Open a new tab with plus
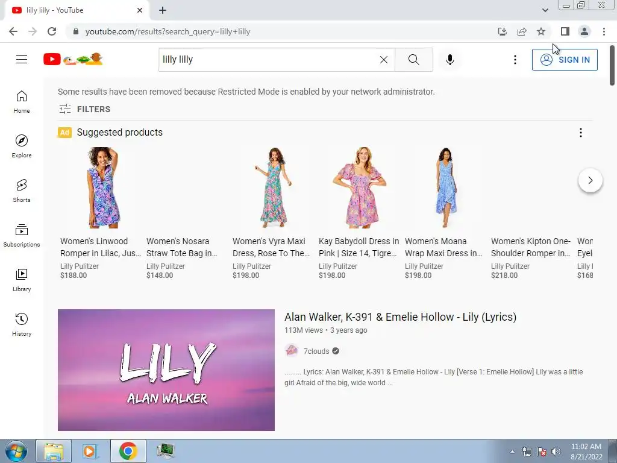 point(163,10)
